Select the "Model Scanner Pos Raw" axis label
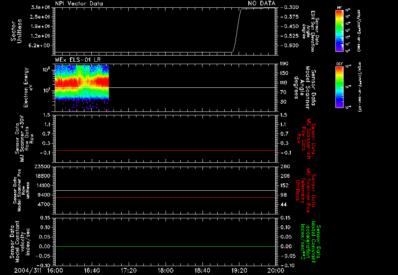The height and width of the screenshot is (275, 398). coord(21,190)
